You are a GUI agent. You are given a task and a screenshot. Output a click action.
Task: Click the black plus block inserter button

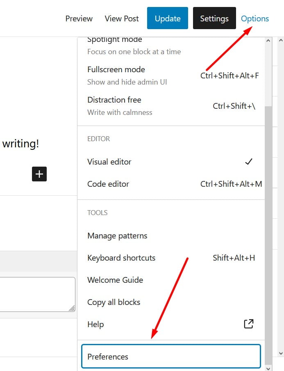click(x=39, y=174)
